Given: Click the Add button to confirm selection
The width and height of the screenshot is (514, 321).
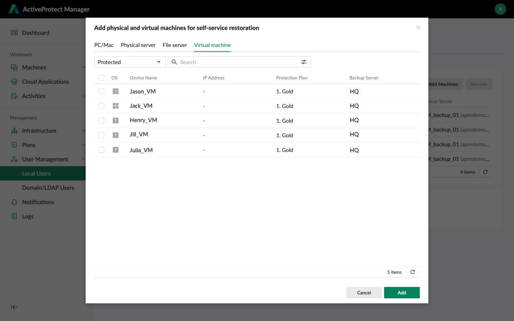Looking at the screenshot, I should coord(402,293).
